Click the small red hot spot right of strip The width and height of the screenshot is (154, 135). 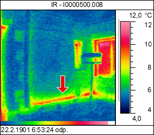pos(86,95)
